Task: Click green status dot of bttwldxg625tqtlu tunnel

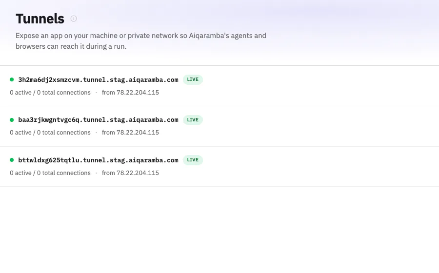Action: tap(12, 160)
